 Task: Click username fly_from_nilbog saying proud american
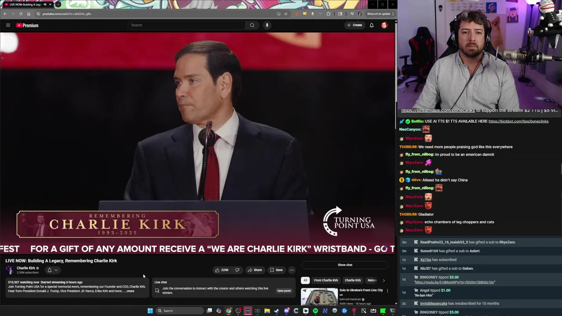click(x=419, y=154)
